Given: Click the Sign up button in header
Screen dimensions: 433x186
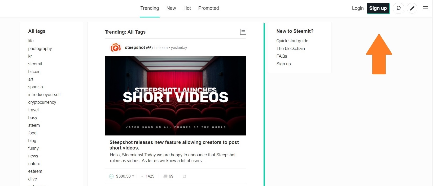Looking at the screenshot, I should pyautogui.click(x=378, y=8).
